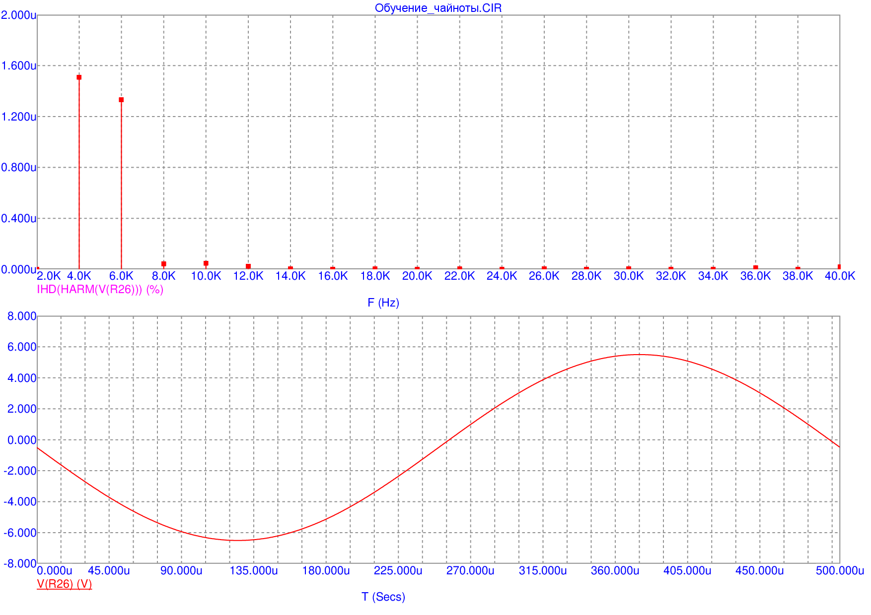Click the 8.0K harmonic data marker
Viewport: 871px width, 615px height.
164,264
